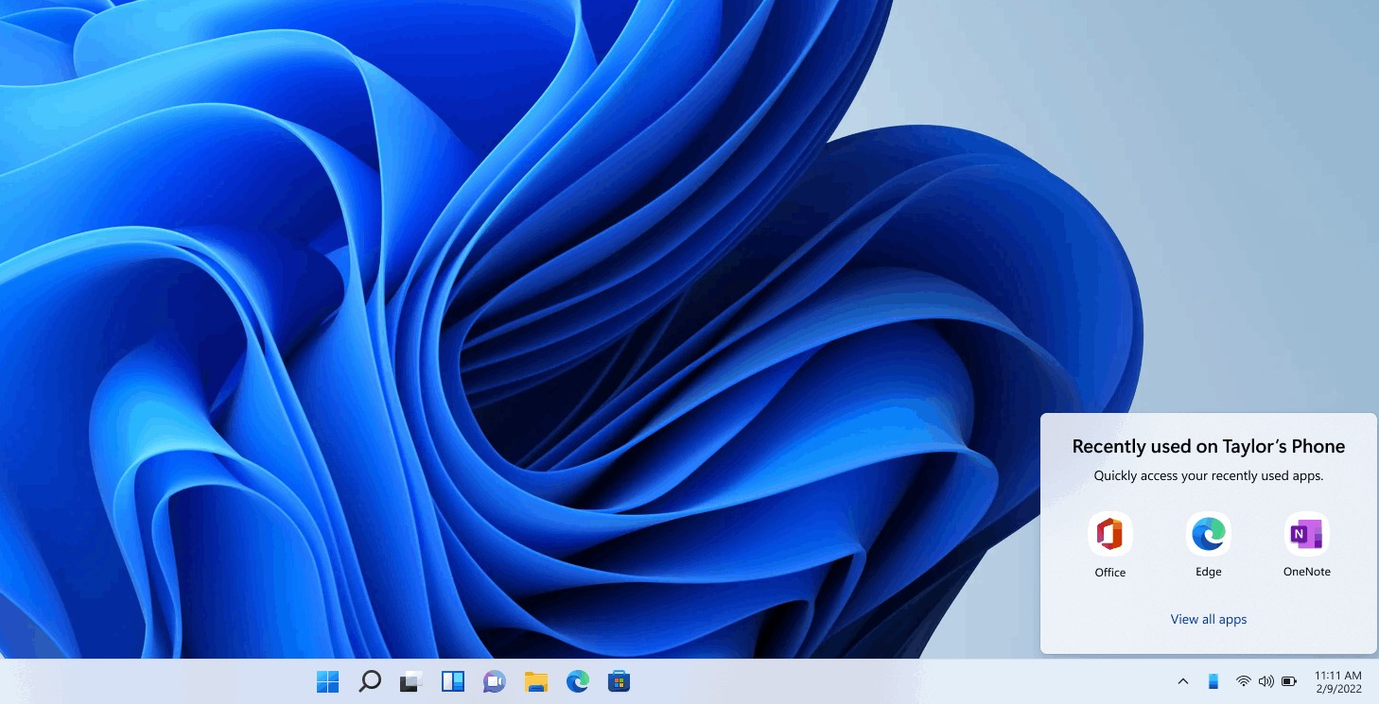Open the Widgets panel icon

453,681
